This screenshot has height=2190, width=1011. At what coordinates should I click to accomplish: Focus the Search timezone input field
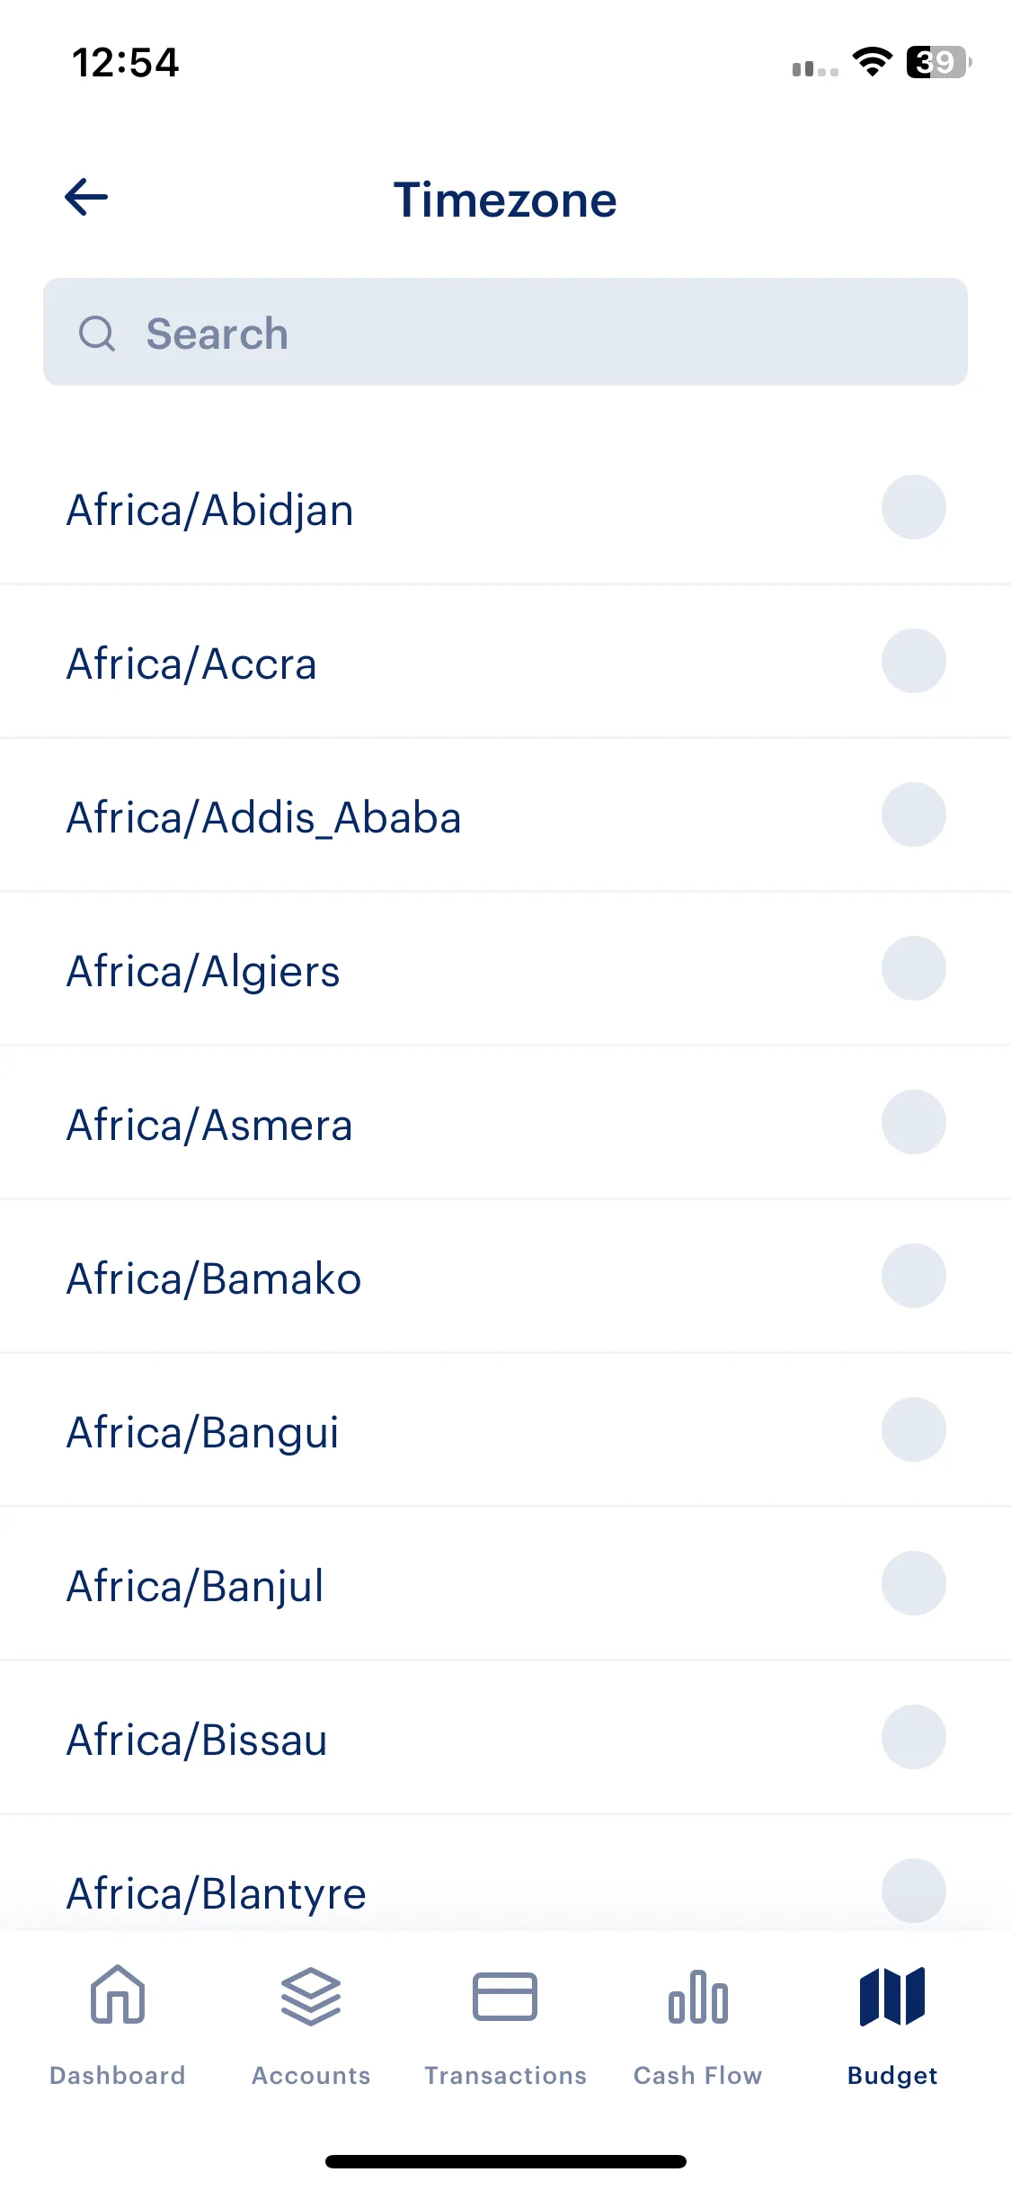[x=505, y=332]
